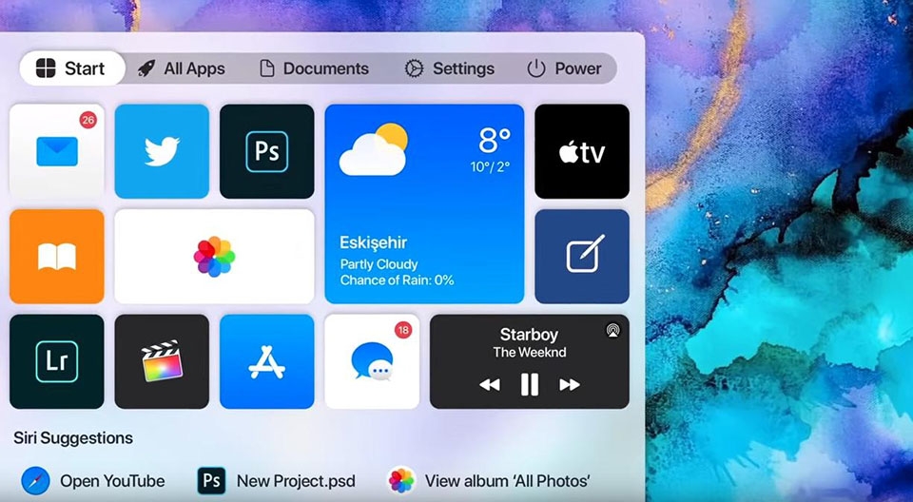
Task: Launch the Final Cut Pro tile
Action: pyautogui.click(x=162, y=361)
